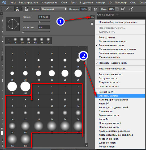The width and height of the screenshot is (146, 150).
Task: Load the Мокрые кисти set
Action: [x=120, y=147]
